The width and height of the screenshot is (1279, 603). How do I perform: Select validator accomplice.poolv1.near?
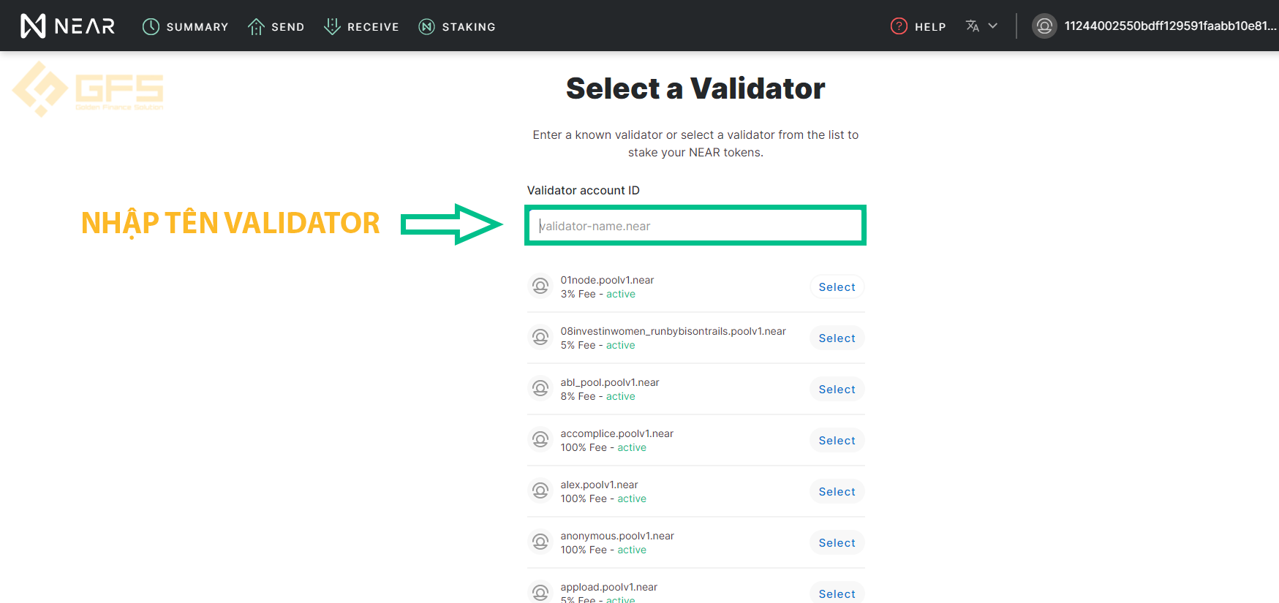pos(837,441)
